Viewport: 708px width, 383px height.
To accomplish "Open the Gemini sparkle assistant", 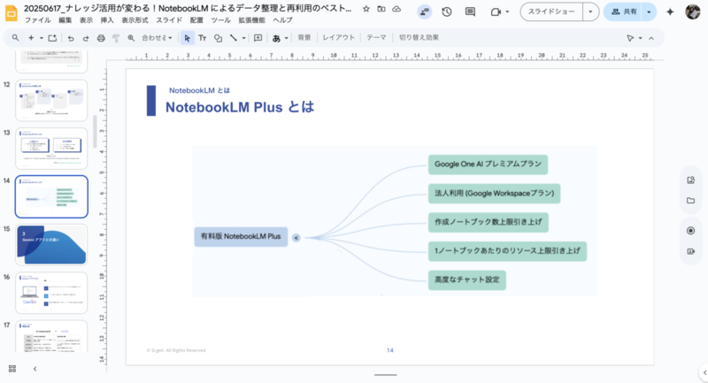I will pos(670,12).
